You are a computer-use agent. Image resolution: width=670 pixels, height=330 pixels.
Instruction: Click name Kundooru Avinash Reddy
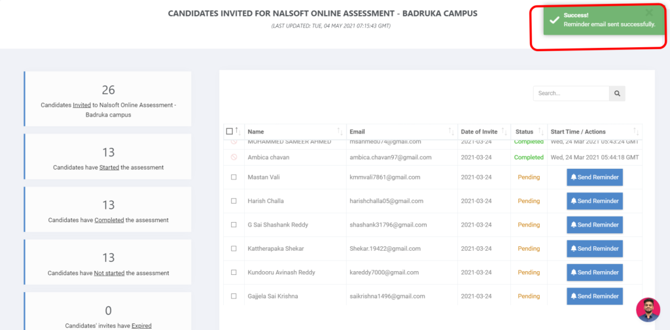[x=280, y=272]
